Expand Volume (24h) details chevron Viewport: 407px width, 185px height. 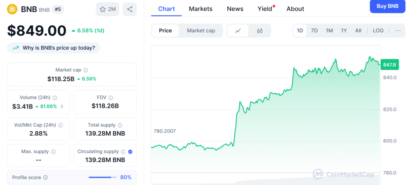click(x=62, y=106)
